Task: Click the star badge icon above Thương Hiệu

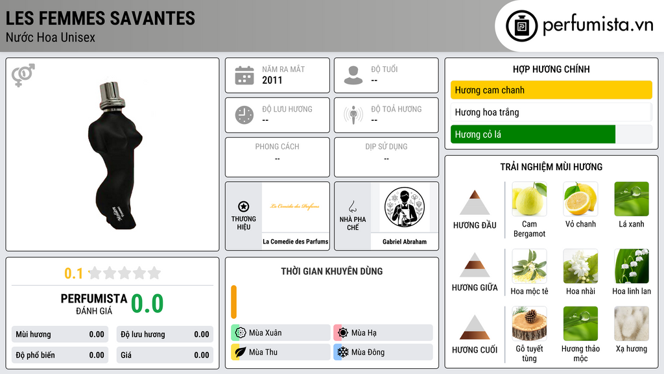Action: 244,206
